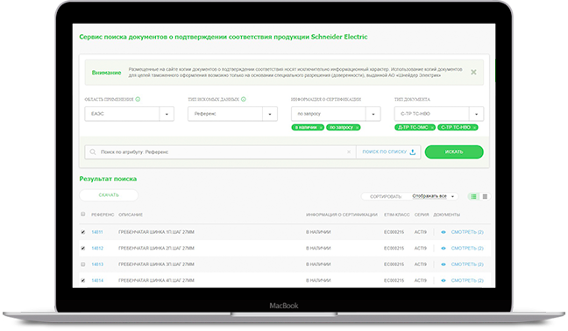The image size is (568, 331).
Task: Click the Результат поиска heading
Action: click(108, 179)
